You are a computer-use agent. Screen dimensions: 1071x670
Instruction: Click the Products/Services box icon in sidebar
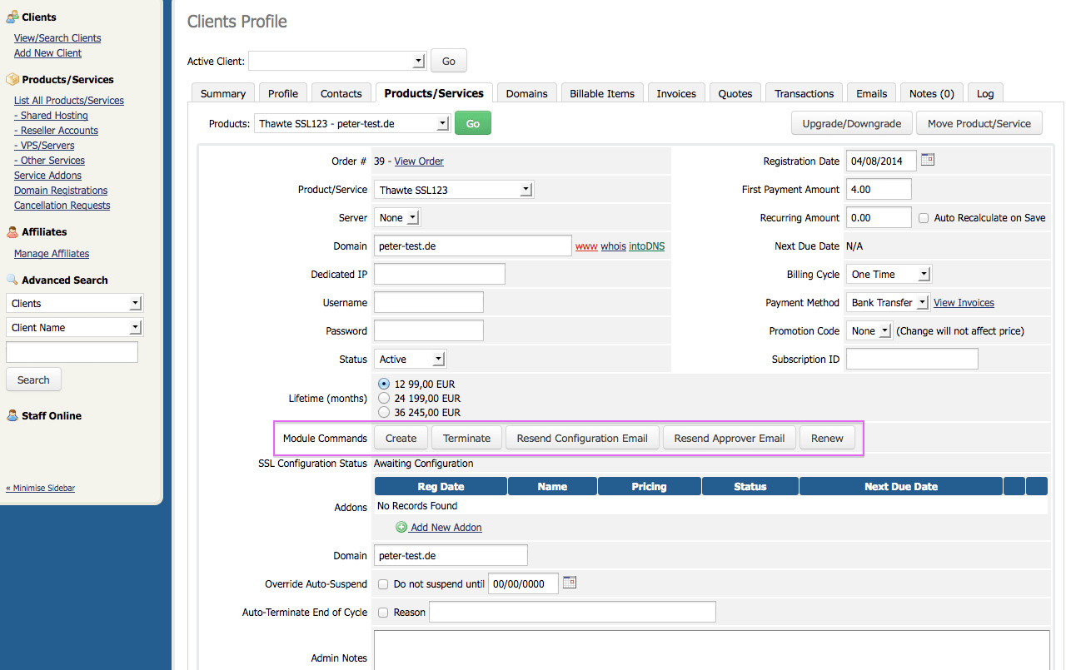click(12, 79)
